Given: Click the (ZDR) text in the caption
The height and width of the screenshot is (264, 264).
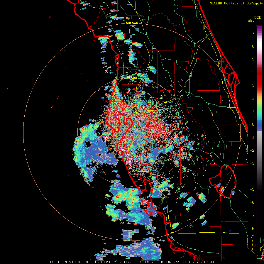Looking at the screenshot, I should [x=126, y=262].
